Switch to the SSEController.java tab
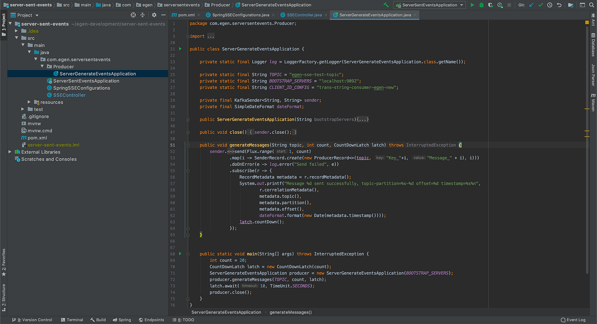 (x=303, y=14)
